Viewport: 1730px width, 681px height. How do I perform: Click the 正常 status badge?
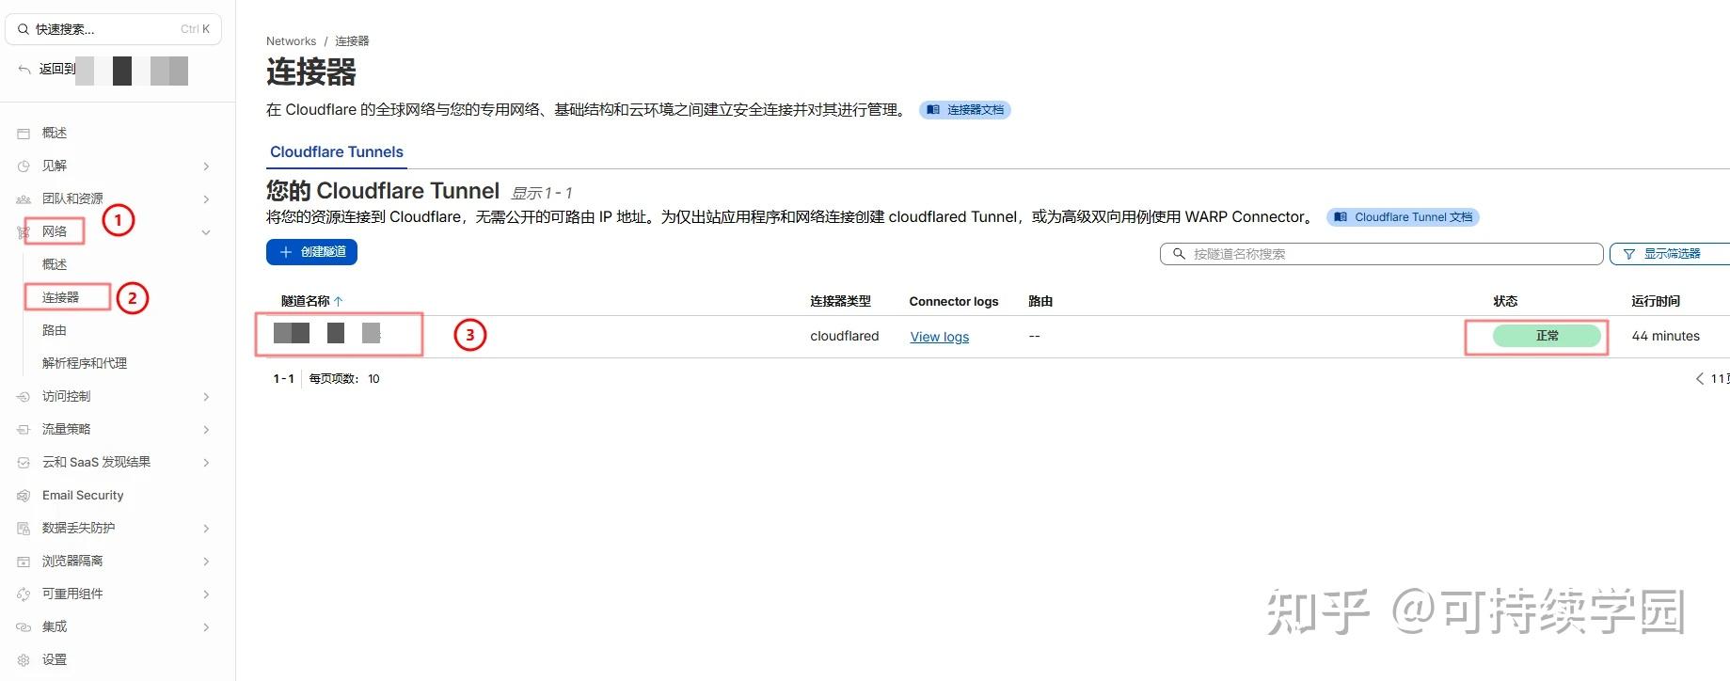(x=1547, y=336)
